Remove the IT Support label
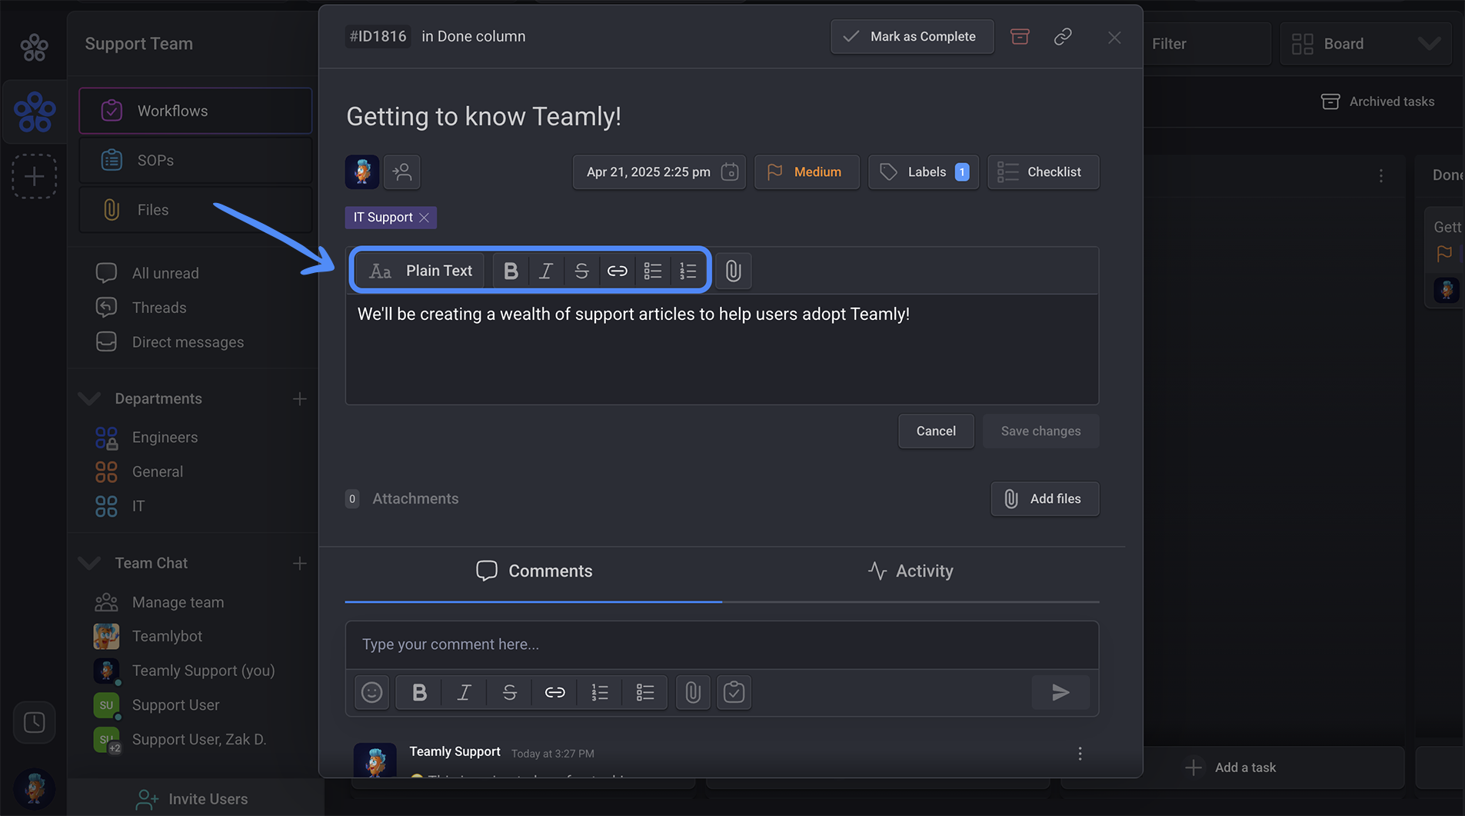 click(x=424, y=218)
